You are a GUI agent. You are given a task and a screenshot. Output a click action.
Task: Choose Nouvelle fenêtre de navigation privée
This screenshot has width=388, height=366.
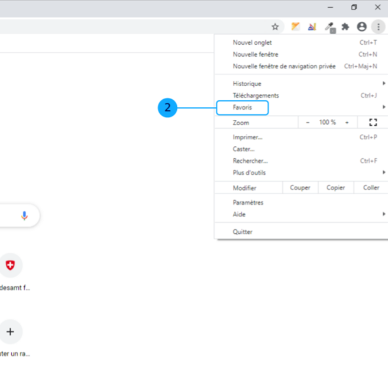[x=284, y=66]
